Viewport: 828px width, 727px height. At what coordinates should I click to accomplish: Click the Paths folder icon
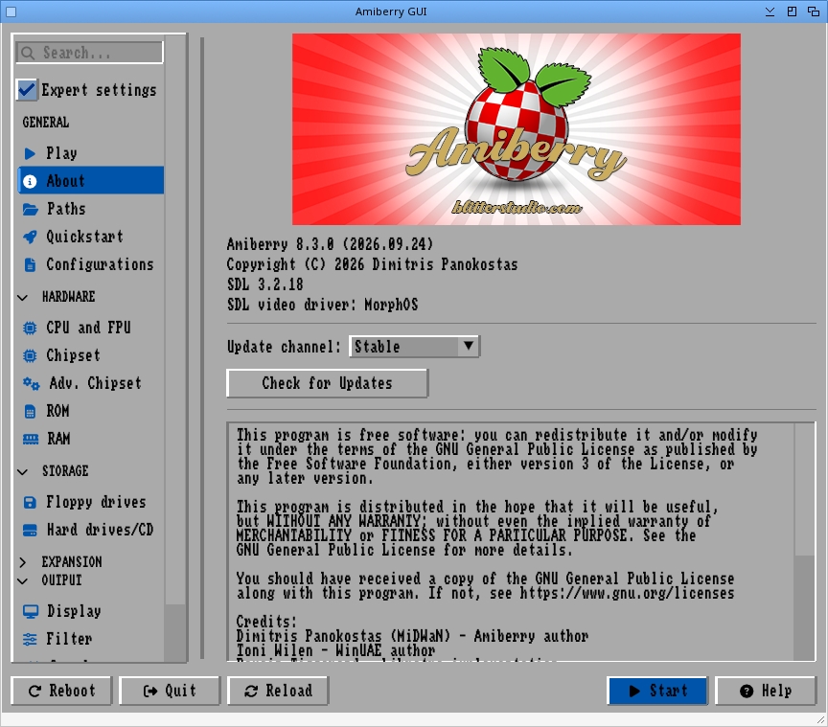[30, 209]
